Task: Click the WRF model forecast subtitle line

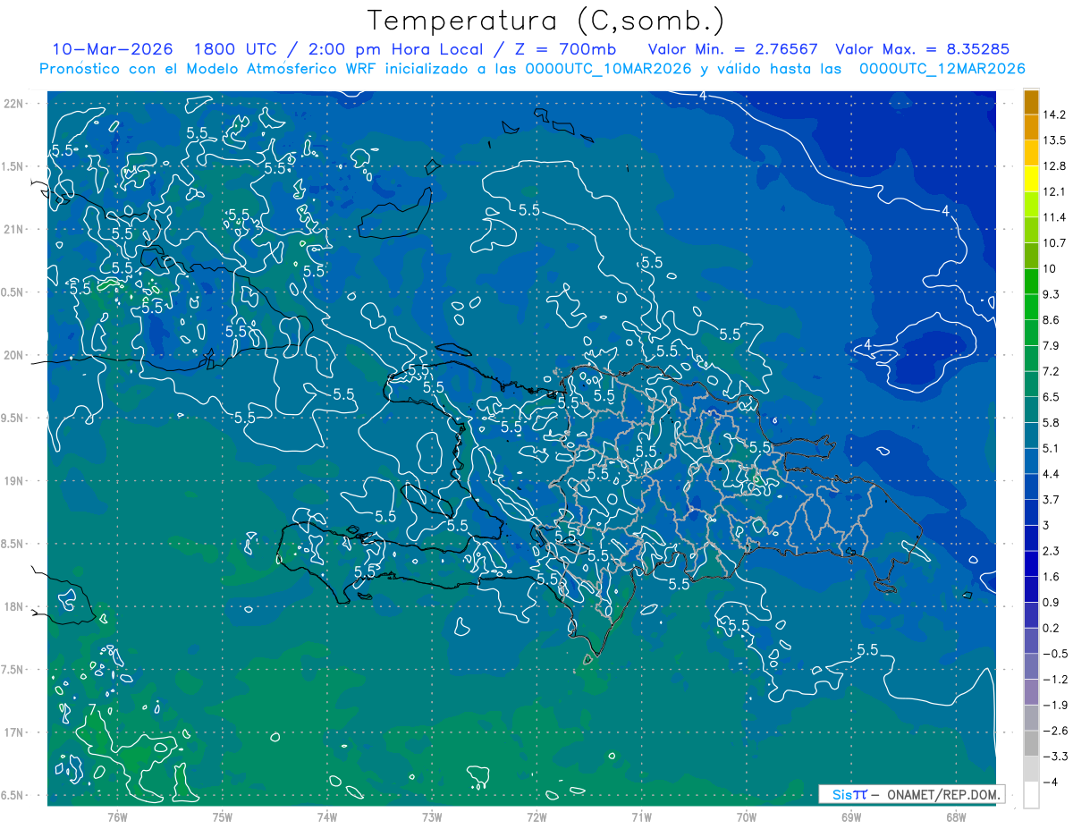Action: coord(532,68)
